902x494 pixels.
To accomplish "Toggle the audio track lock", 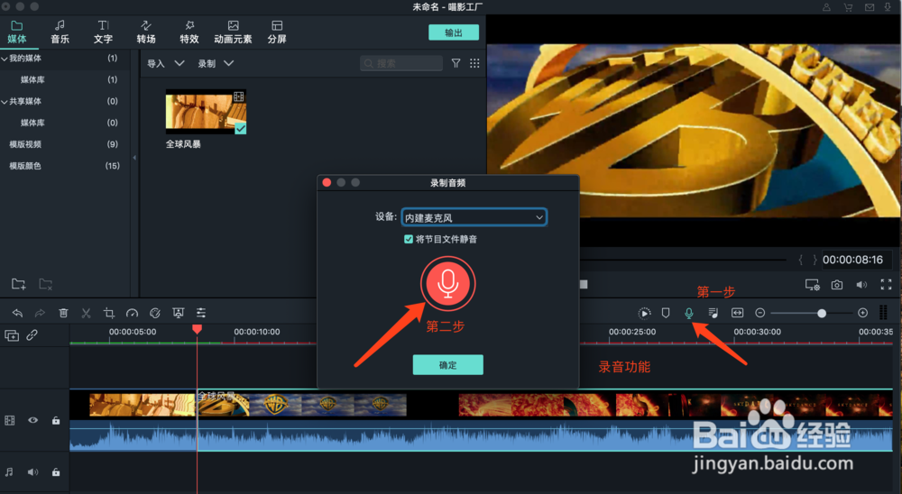I will click(x=56, y=472).
